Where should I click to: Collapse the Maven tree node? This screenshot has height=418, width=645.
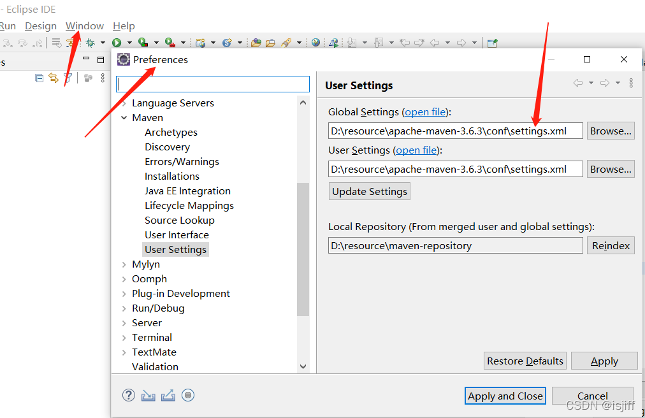(124, 118)
